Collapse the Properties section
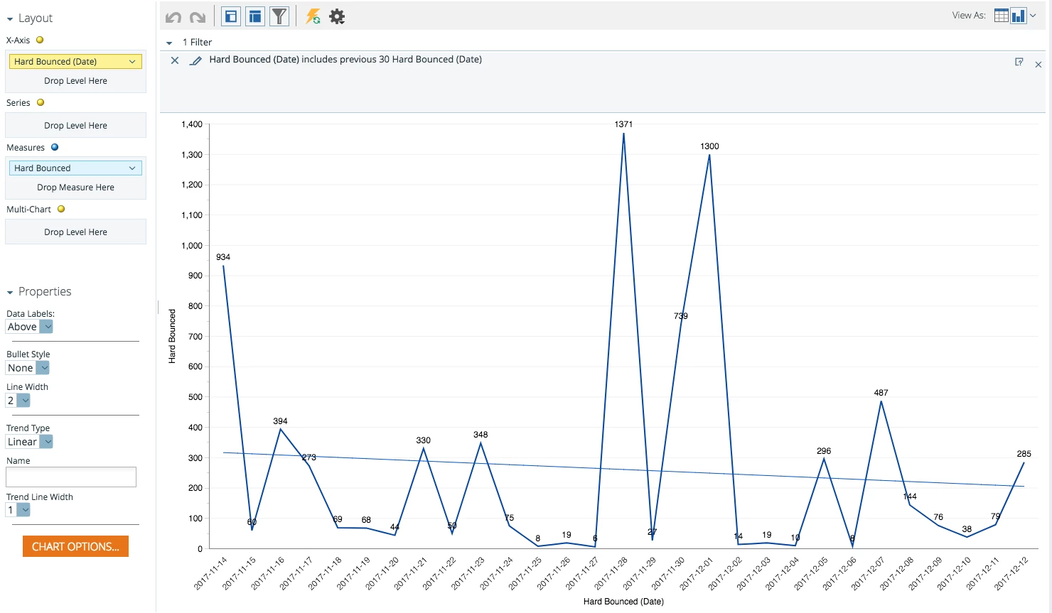 click(x=10, y=293)
